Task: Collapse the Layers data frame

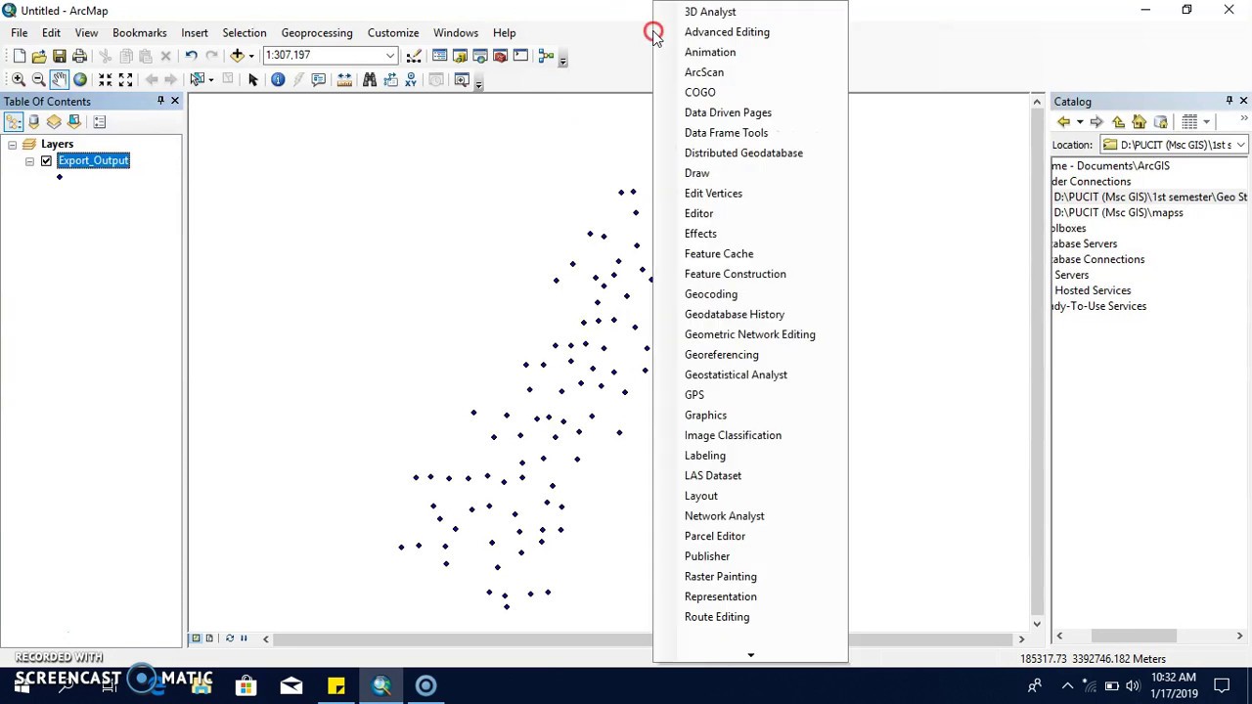Action: click(x=12, y=145)
